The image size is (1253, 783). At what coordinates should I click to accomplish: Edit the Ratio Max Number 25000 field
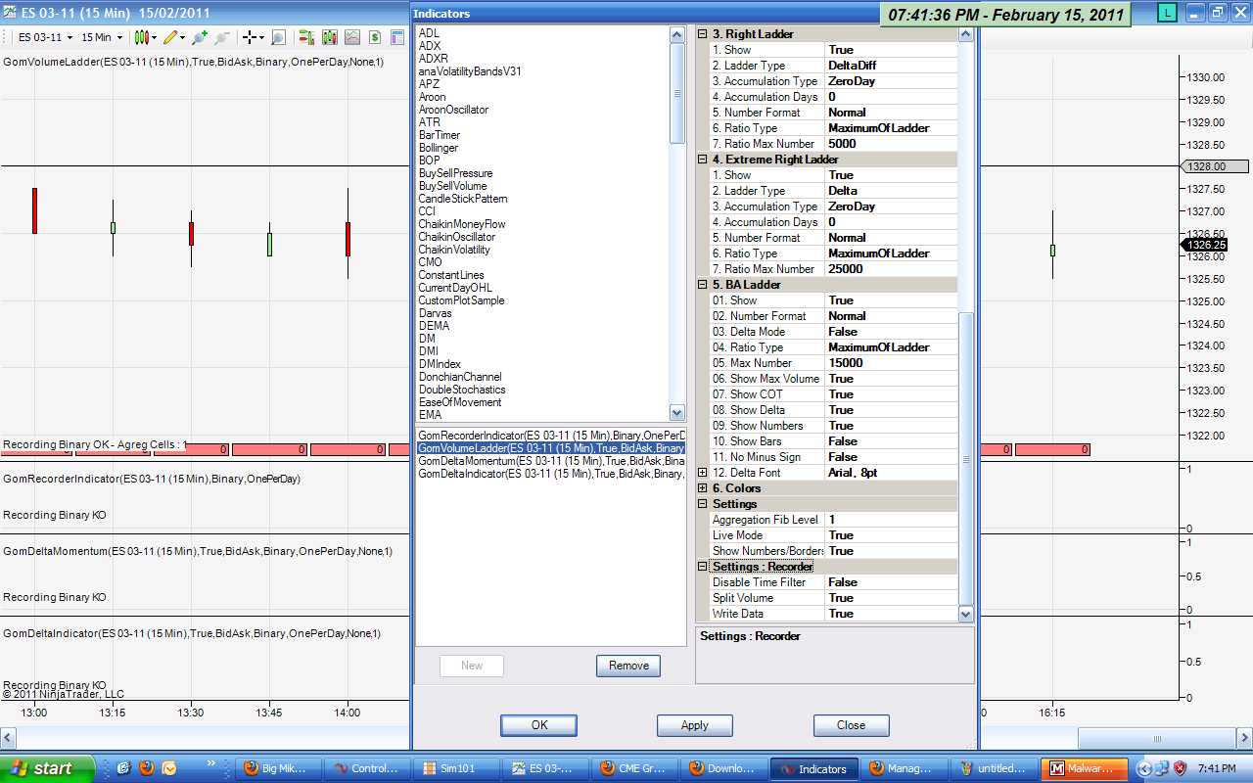[890, 269]
